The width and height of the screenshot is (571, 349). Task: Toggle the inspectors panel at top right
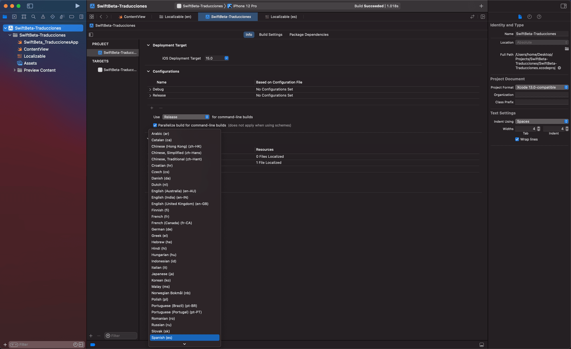564,6
